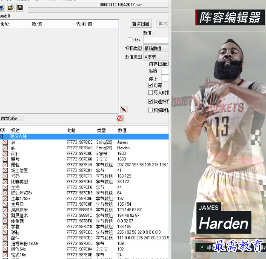The width and height of the screenshot is (266, 259).
Task: Click value 136 105 in 学校 row
Action: (x=124, y=227)
